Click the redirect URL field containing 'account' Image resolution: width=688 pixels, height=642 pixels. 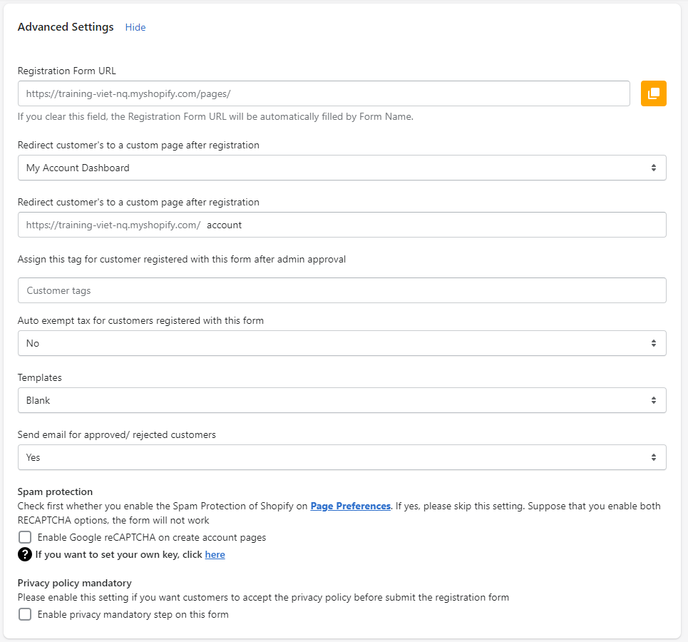click(428, 225)
